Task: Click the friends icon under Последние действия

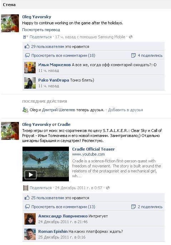Action: (x=25, y=110)
